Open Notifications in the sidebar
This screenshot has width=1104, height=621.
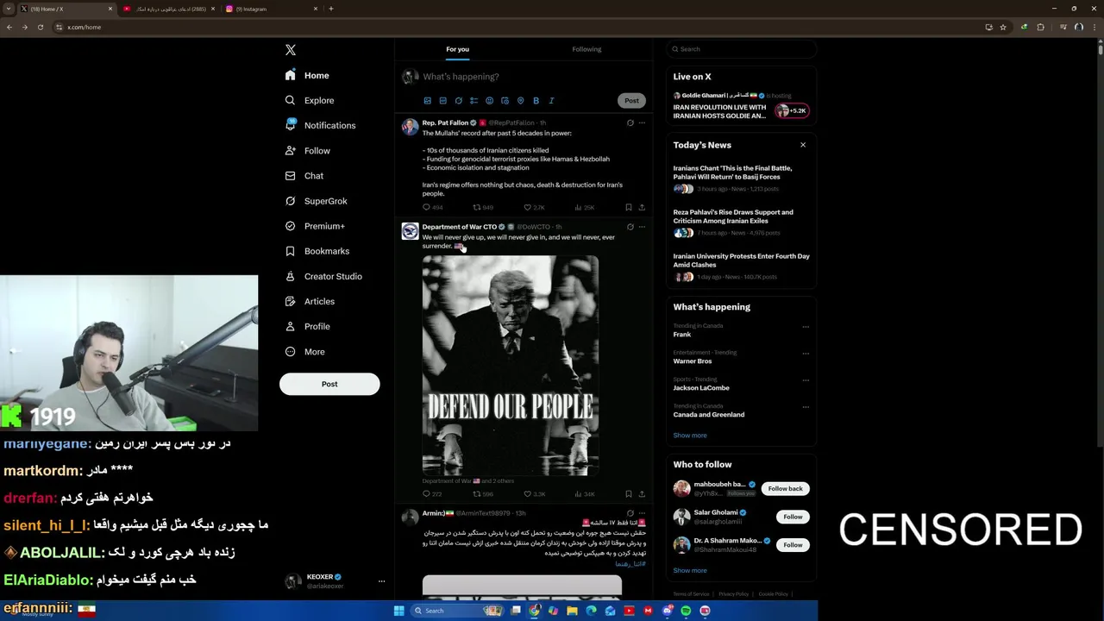point(320,125)
